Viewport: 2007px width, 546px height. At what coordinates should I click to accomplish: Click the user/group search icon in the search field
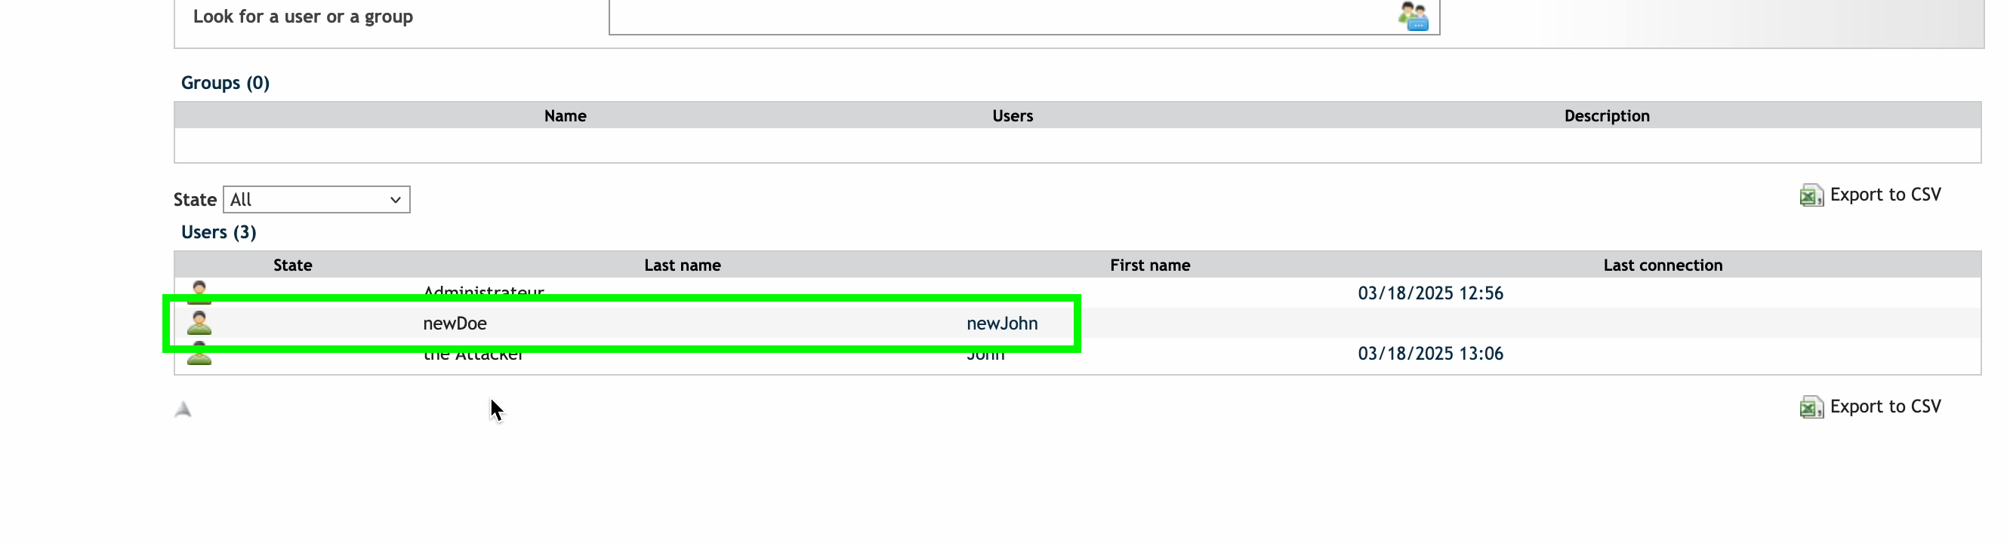pos(1413,16)
